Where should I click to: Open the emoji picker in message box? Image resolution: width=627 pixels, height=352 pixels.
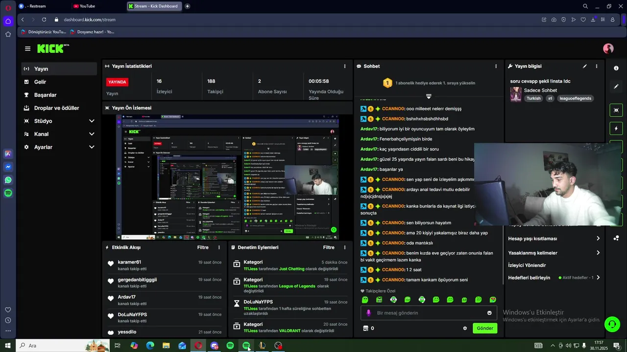pos(489,313)
